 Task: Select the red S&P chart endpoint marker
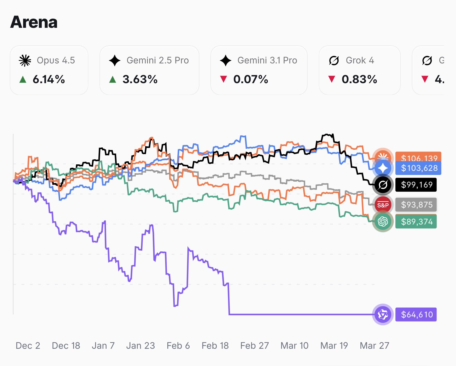(x=383, y=205)
